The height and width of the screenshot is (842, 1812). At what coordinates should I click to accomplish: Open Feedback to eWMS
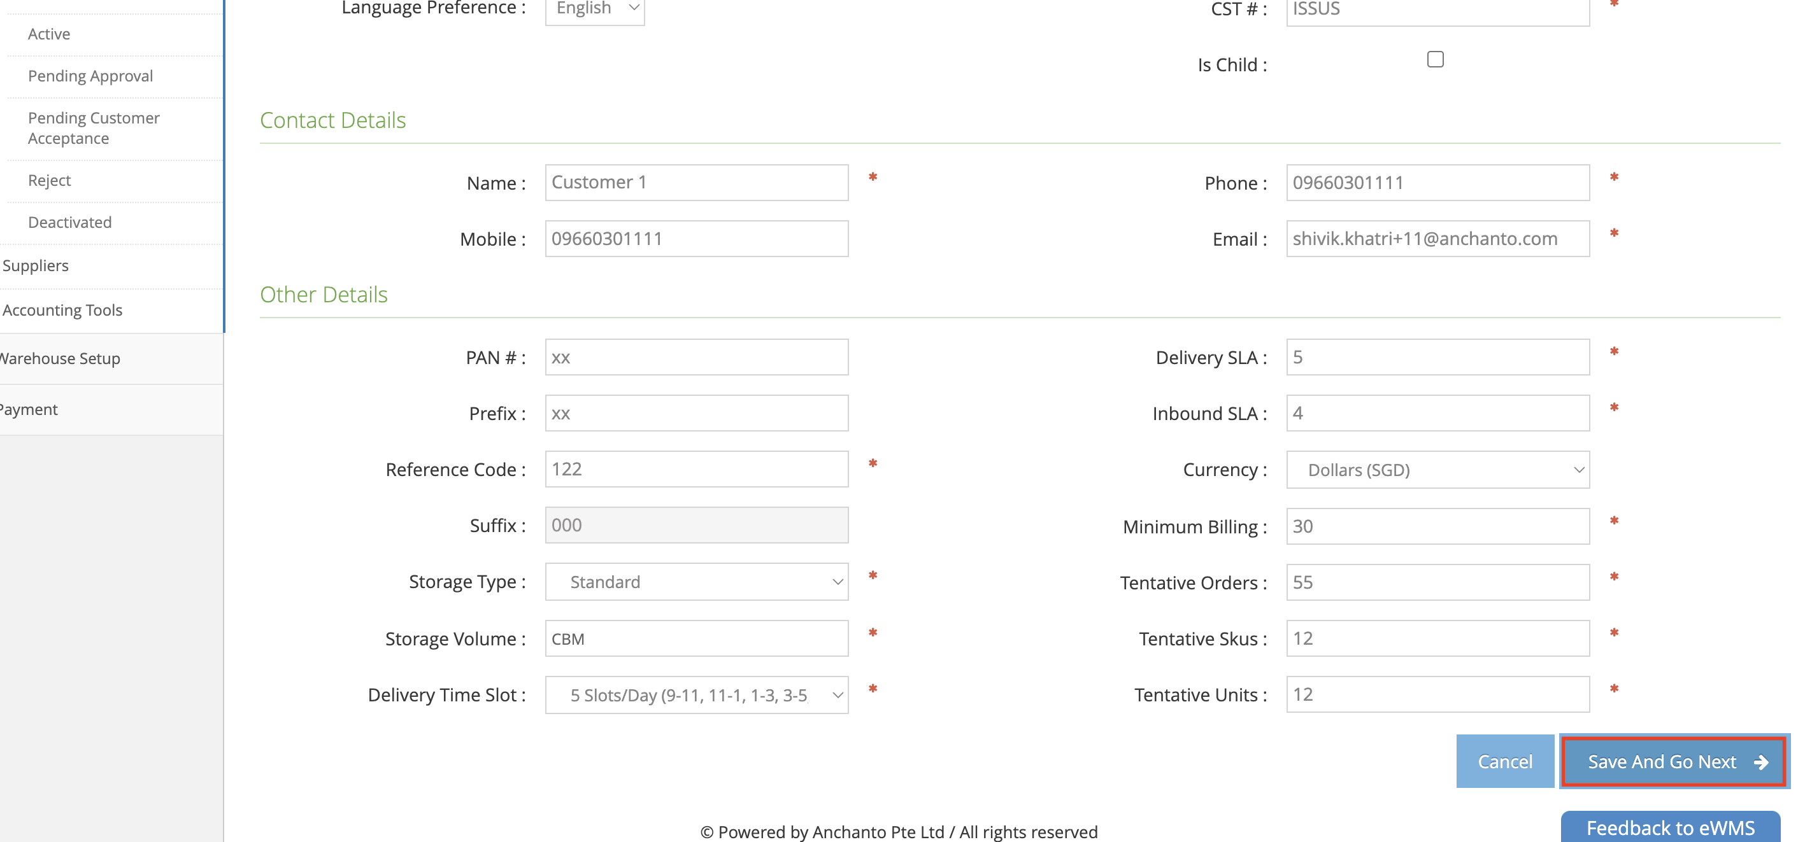[1670, 827]
